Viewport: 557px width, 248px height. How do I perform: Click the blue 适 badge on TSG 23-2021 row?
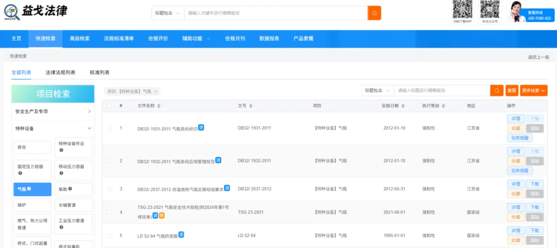click(x=155, y=216)
